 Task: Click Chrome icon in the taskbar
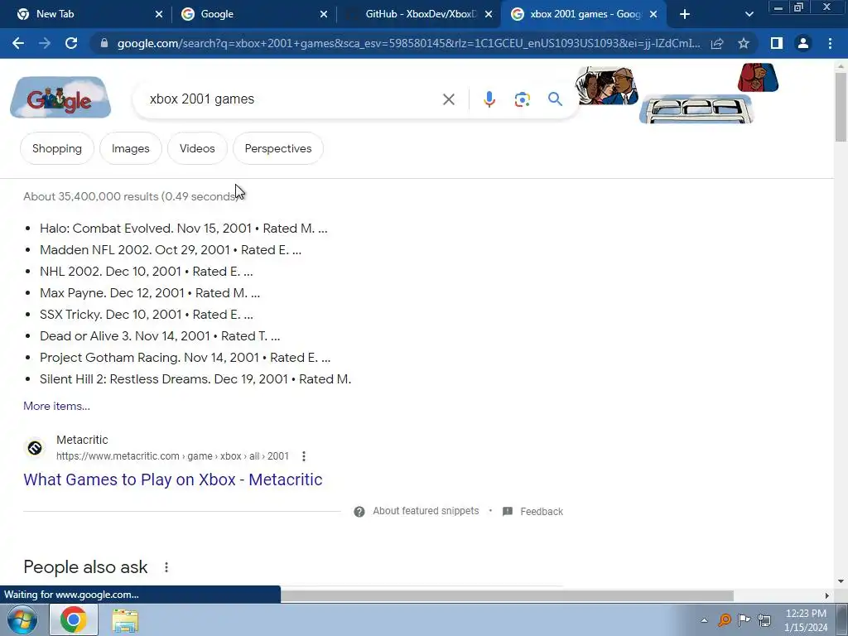(74, 619)
